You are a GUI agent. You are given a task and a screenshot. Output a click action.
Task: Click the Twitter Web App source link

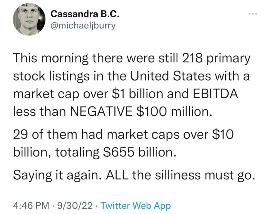coord(136,205)
